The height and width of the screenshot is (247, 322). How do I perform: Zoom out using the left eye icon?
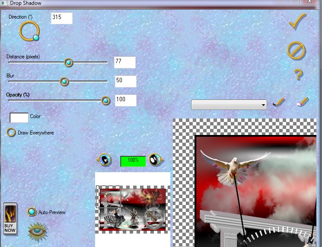coord(105,160)
